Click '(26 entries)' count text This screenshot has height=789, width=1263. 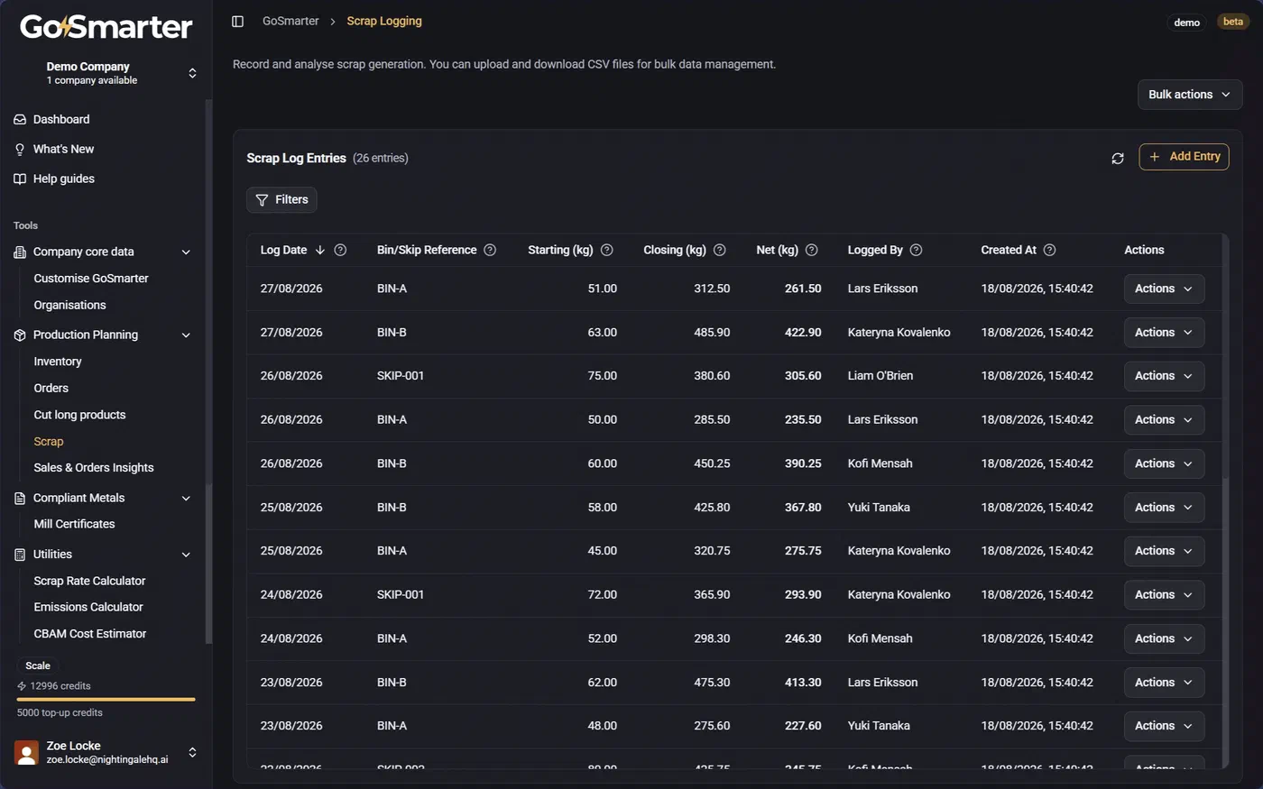pyautogui.click(x=381, y=159)
